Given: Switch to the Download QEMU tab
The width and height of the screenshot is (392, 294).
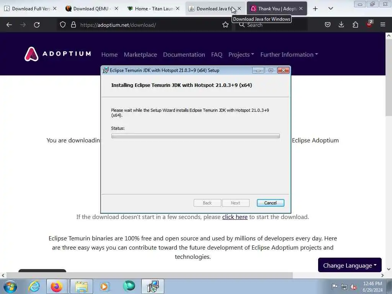Looking at the screenshot, I should pos(92,8).
